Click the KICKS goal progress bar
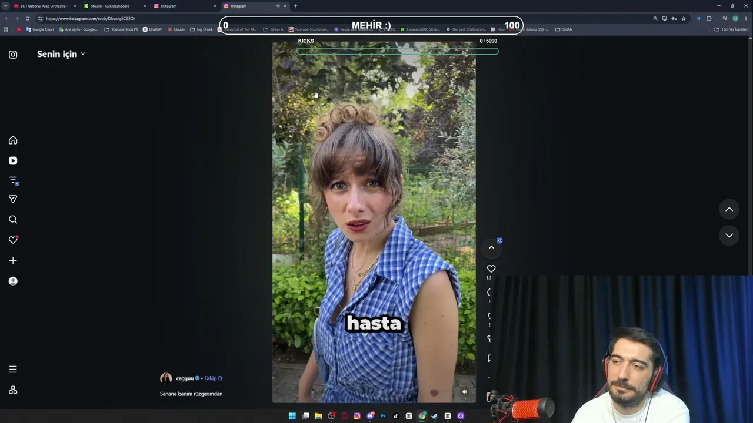This screenshot has height=423, width=753. tap(398, 52)
